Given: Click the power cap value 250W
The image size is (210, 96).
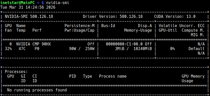Looking at the screenshot, I should point(90,49).
